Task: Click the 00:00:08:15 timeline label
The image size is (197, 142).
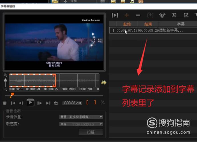Action: (16, 89)
